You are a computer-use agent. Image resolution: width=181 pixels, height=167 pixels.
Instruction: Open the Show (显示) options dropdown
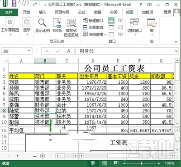pyautogui.click(x=27, y=27)
